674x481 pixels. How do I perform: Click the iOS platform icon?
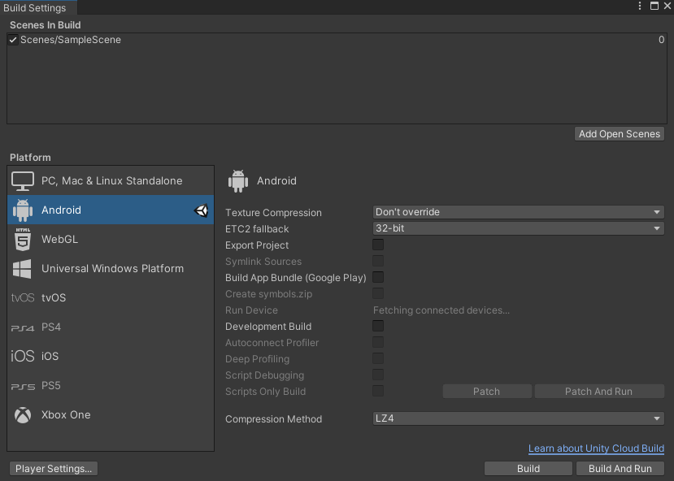(x=22, y=356)
